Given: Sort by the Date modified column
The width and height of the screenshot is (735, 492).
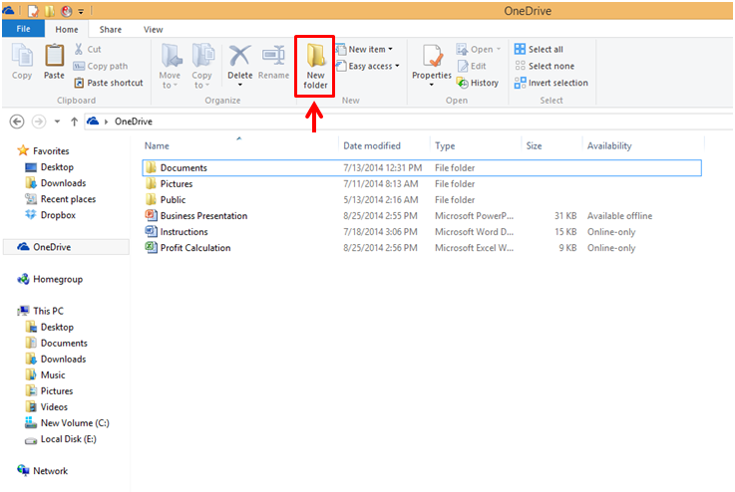Looking at the screenshot, I should (372, 145).
